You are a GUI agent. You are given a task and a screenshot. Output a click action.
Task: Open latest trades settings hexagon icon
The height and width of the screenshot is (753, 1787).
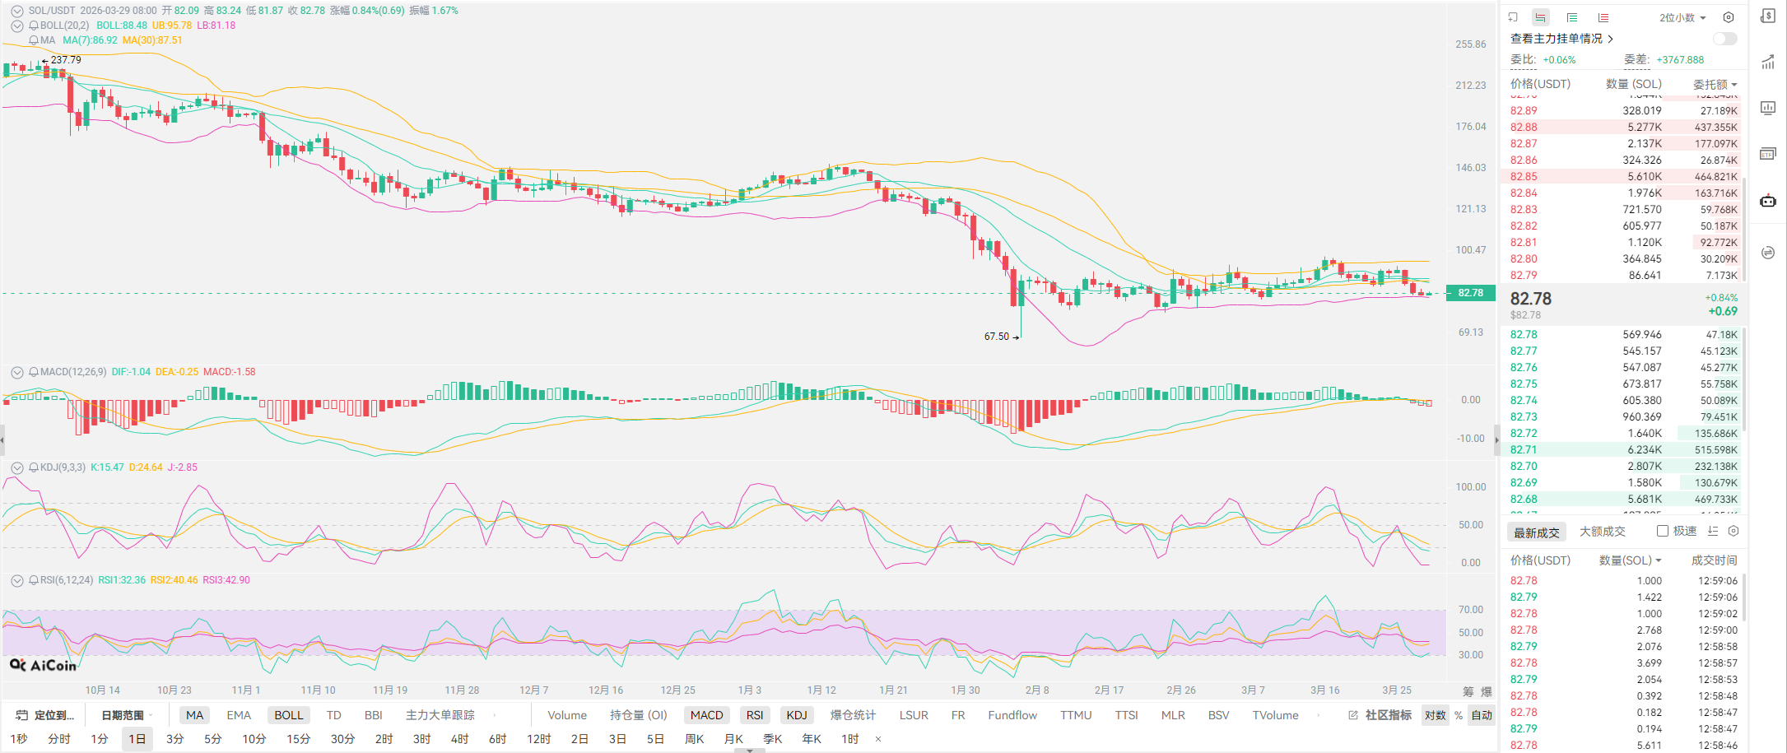[x=1733, y=532]
